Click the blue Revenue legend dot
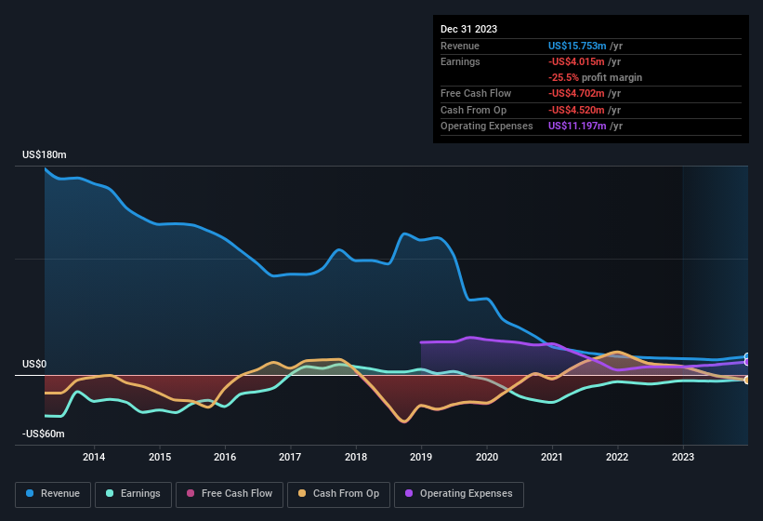Image resolution: width=763 pixels, height=521 pixels. 30,493
